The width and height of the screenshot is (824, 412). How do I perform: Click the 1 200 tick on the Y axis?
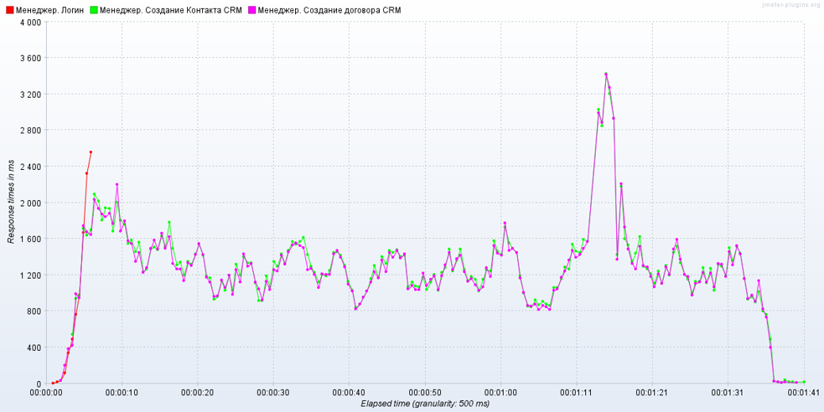point(29,276)
